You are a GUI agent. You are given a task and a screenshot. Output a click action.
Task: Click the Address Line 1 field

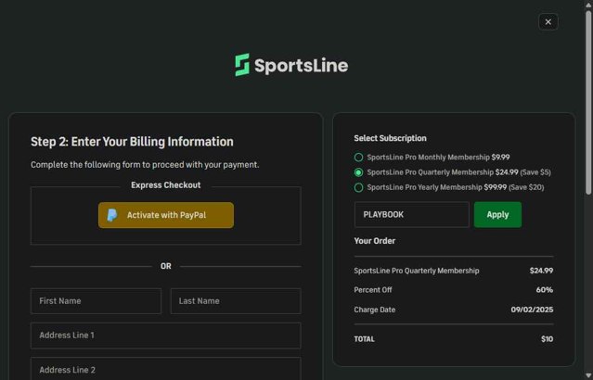coord(165,336)
